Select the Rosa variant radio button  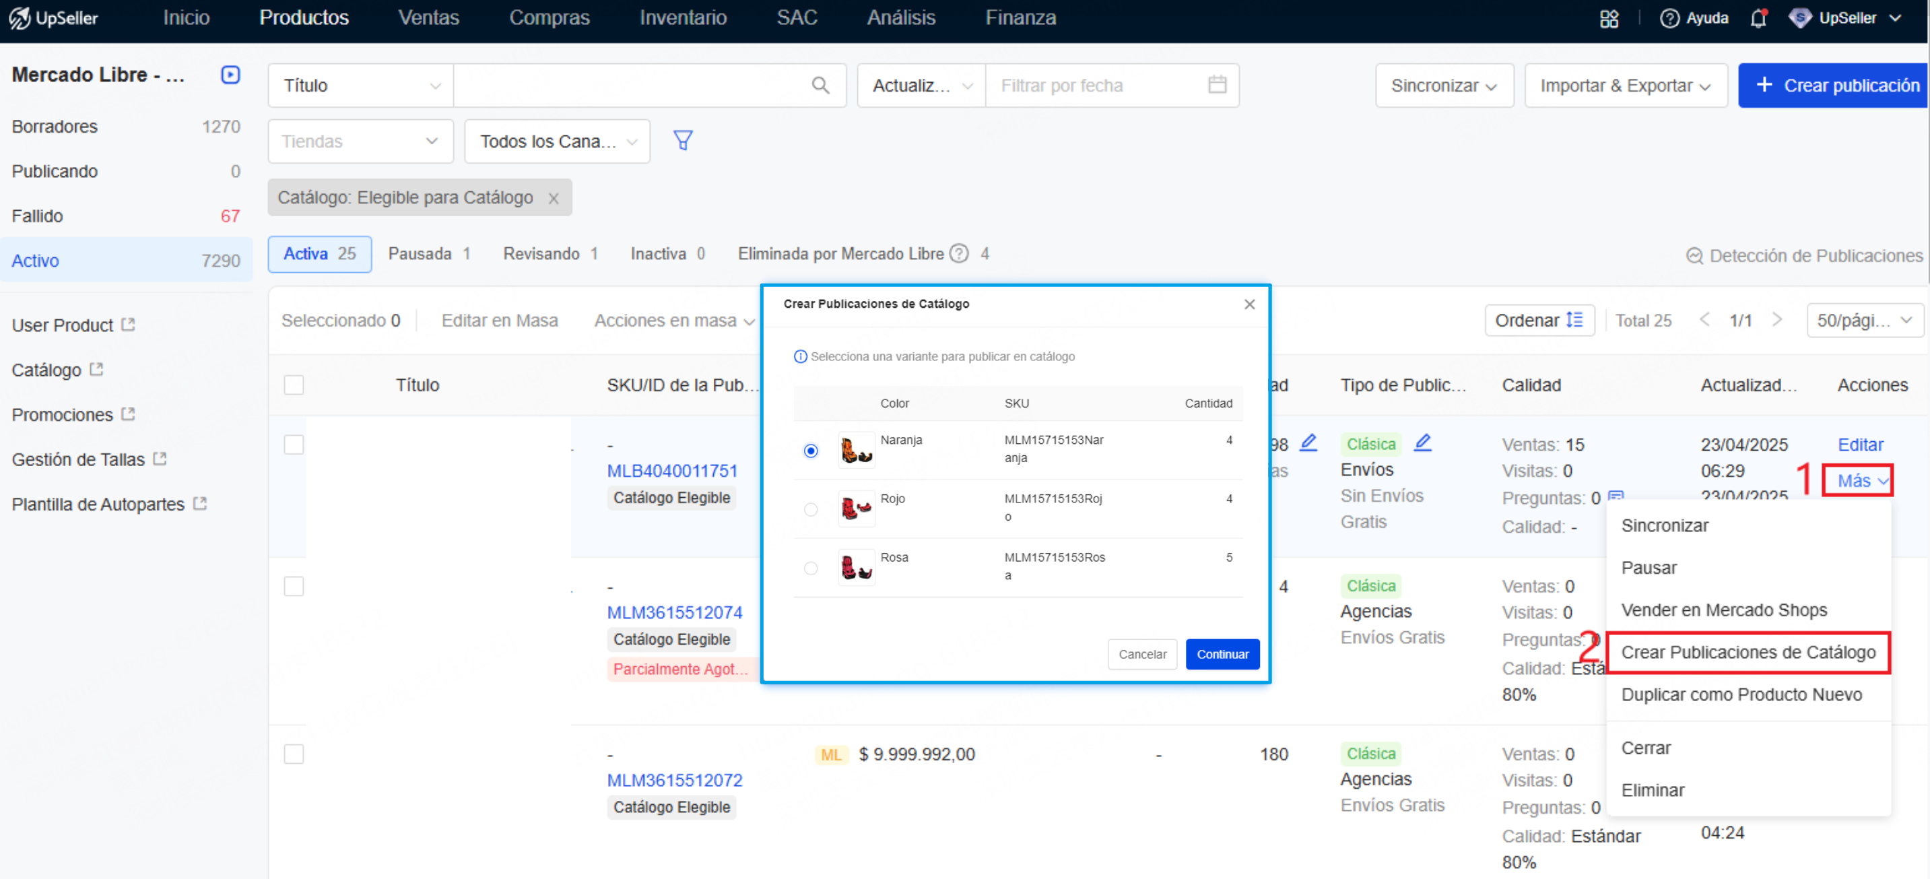pyautogui.click(x=811, y=568)
